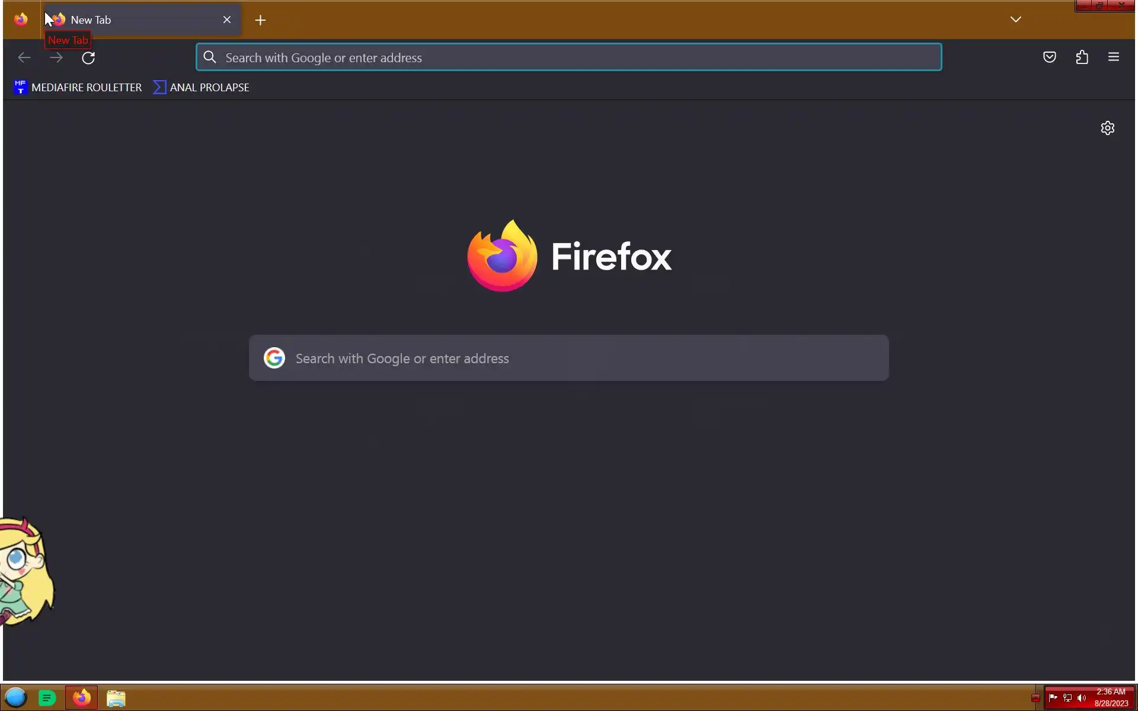Click the network icon in tray
Viewport: 1138px width, 711px height.
point(1067,698)
